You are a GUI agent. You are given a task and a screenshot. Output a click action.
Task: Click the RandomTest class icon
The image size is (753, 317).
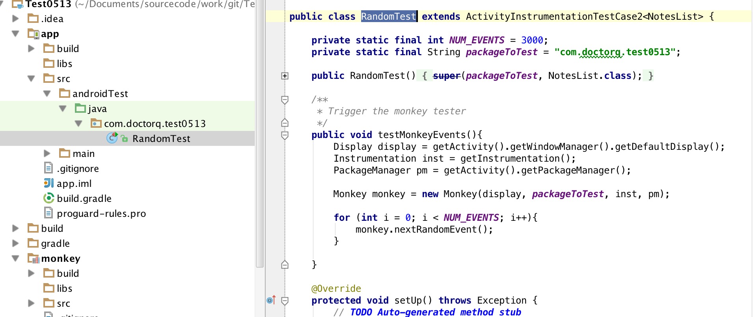click(x=112, y=138)
